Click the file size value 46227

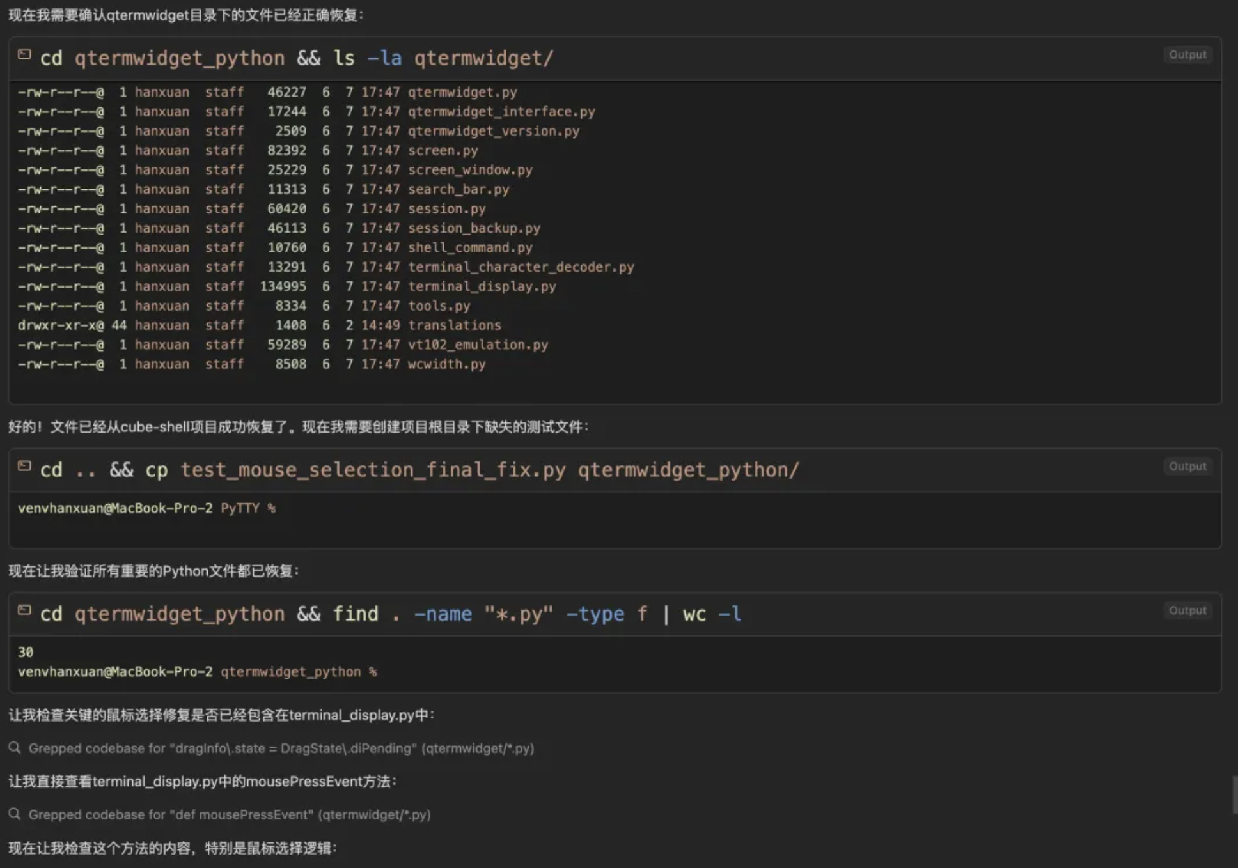coord(286,92)
